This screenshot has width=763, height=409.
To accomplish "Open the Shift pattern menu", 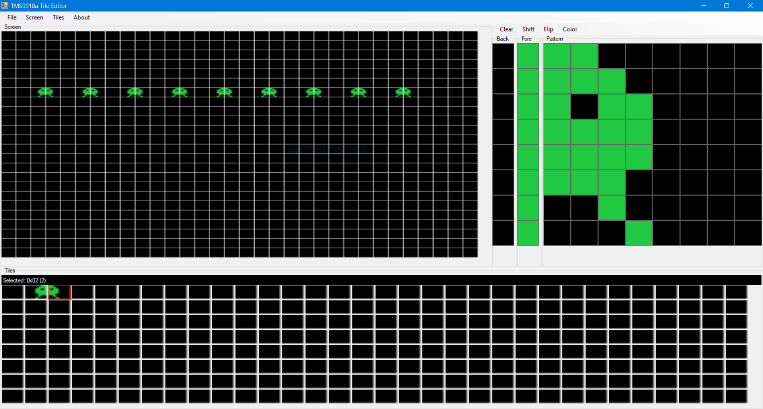I will pos(528,29).
